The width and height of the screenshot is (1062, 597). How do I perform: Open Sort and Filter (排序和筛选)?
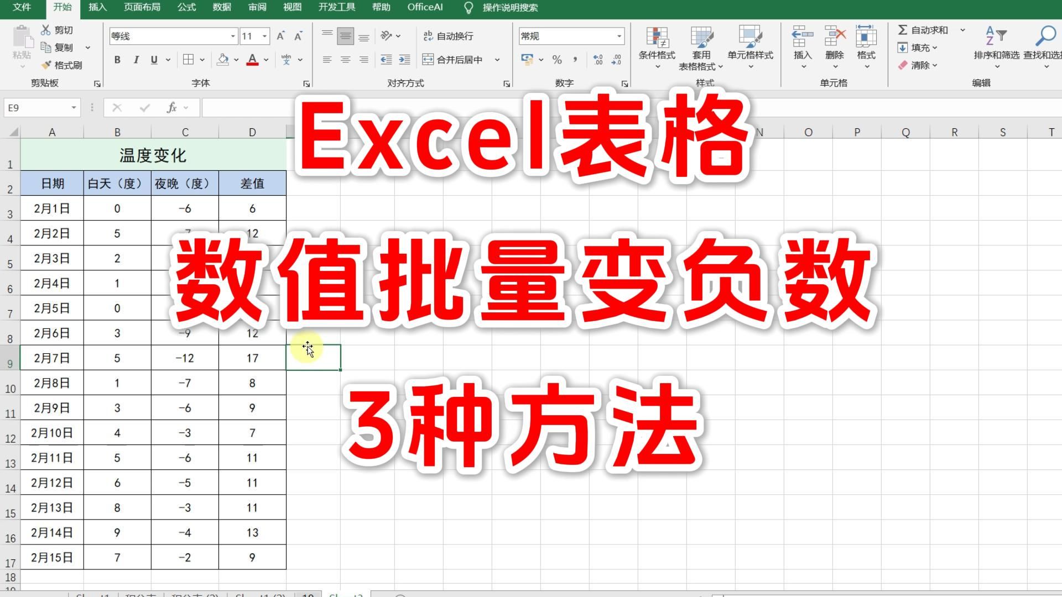(996, 47)
